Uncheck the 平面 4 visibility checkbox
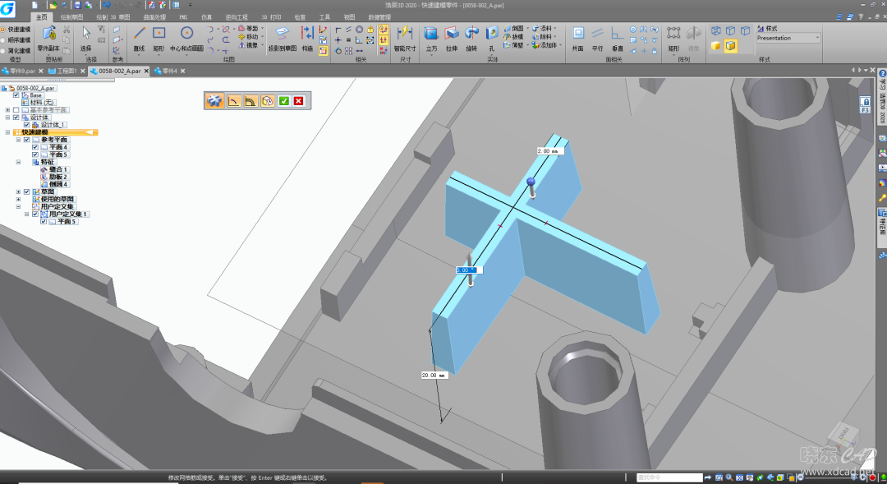Viewport: 887px width, 484px height. click(35, 147)
